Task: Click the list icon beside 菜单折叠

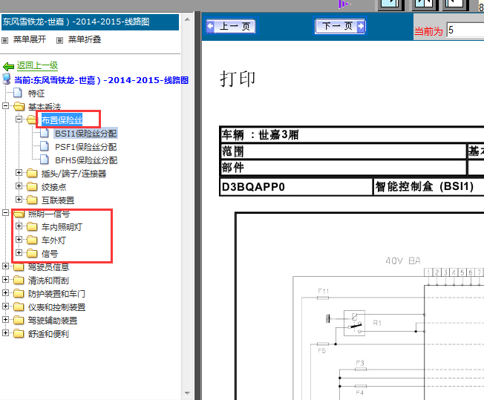Action: click(x=59, y=40)
